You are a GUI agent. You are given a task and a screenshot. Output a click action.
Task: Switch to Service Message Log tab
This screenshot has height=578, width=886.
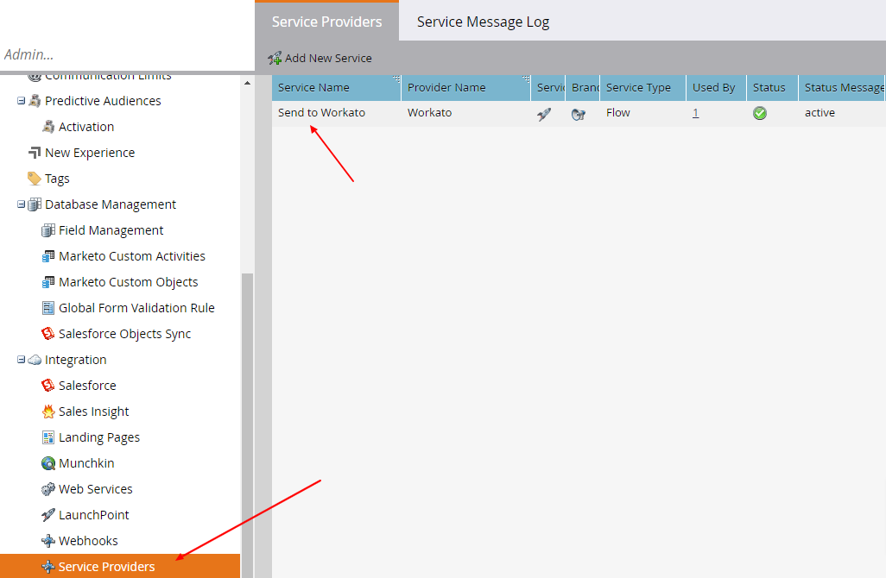coord(483,22)
